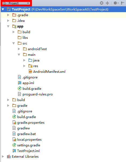Click the .gitignore icon under app
126x162 pixels.
pyautogui.click(x=19, y=77)
